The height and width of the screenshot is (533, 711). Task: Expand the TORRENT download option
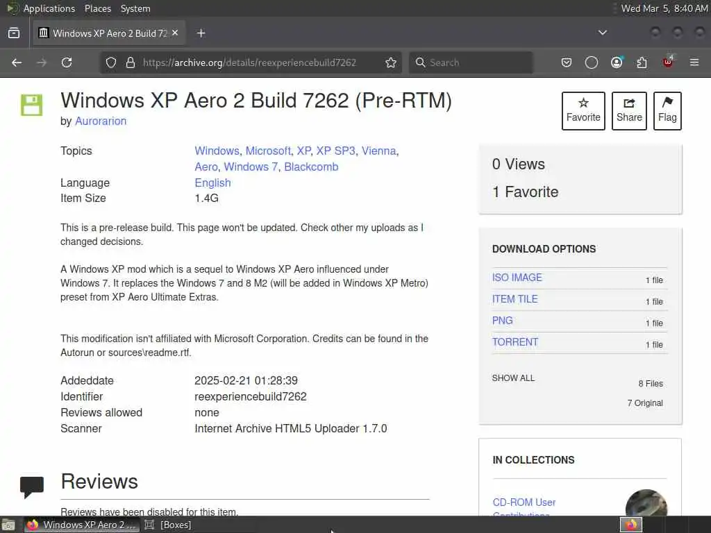point(515,342)
